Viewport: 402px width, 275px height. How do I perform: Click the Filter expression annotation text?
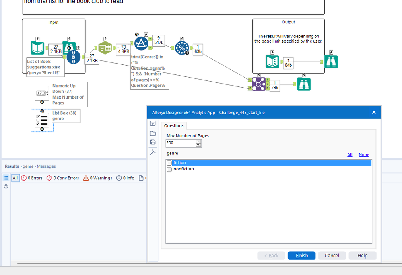point(149,71)
